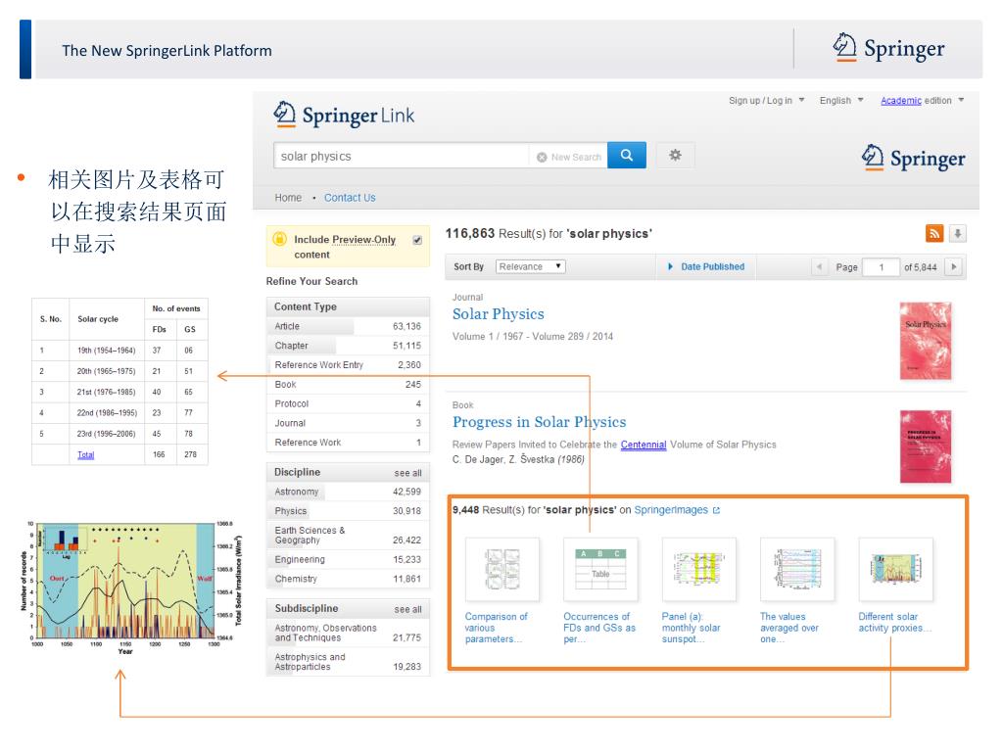1003x752 pixels.
Task: Clear query with New Search icon
Action: tap(542, 158)
